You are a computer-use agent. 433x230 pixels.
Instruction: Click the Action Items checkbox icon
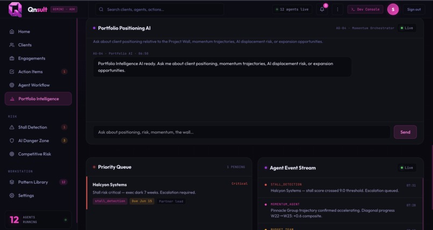click(x=12, y=71)
